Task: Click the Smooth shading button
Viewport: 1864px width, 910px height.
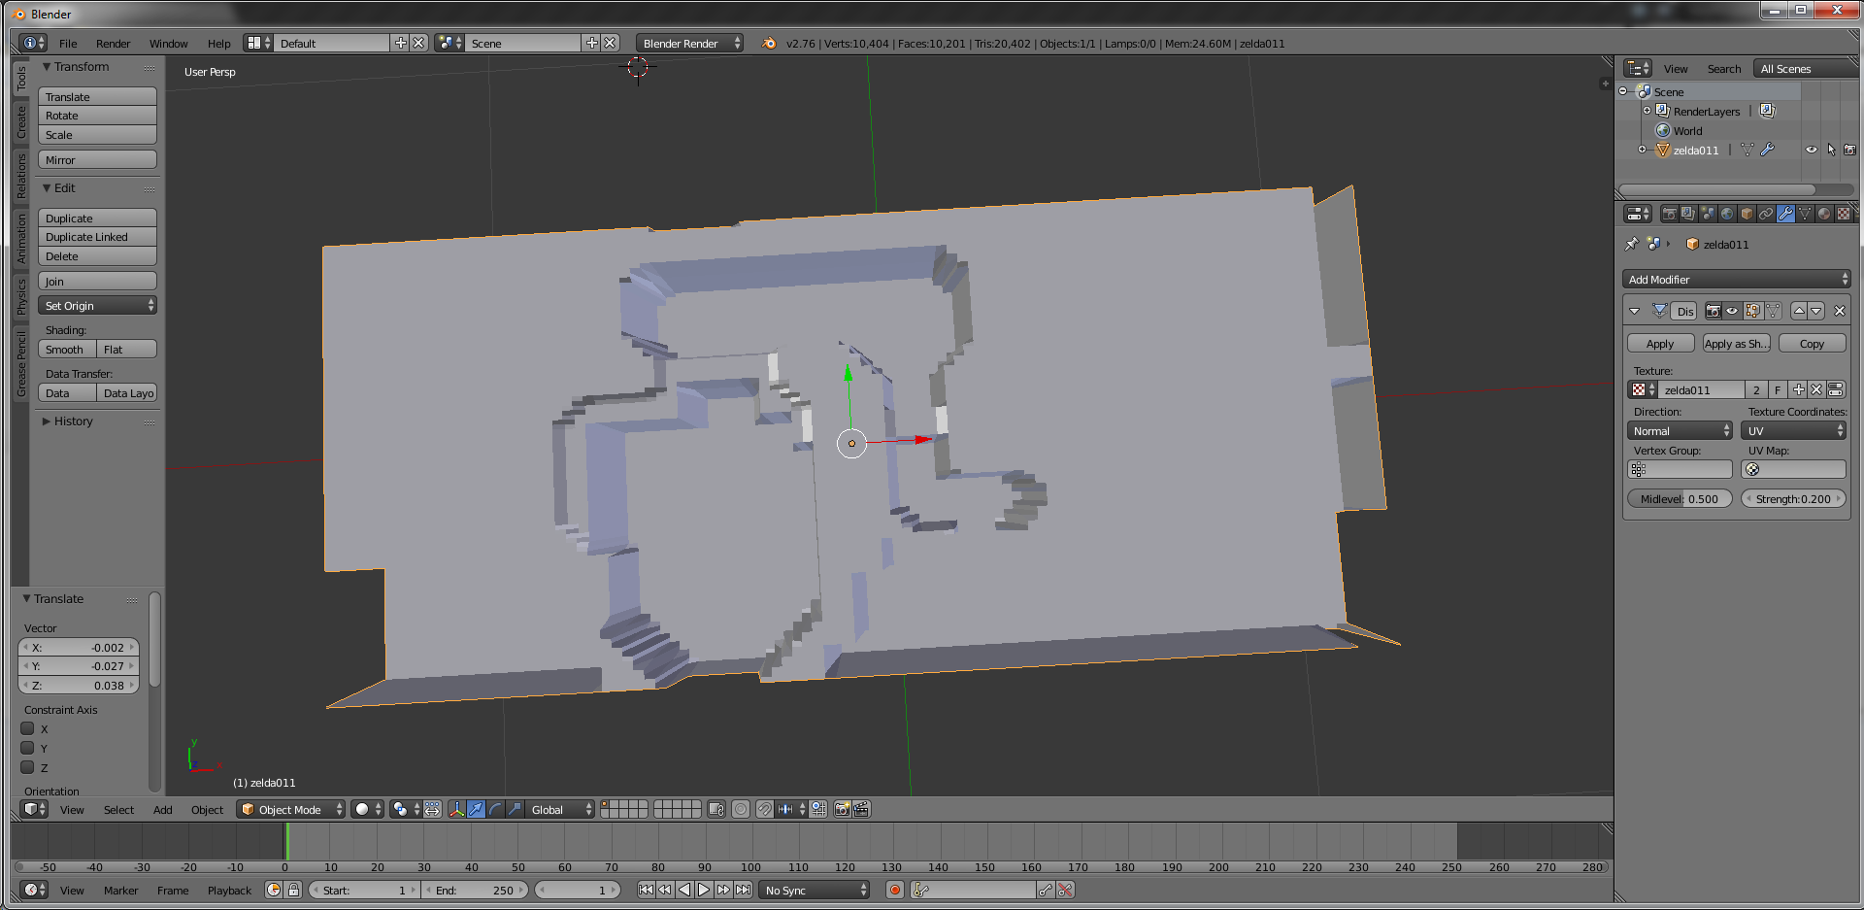Action: [x=67, y=349]
